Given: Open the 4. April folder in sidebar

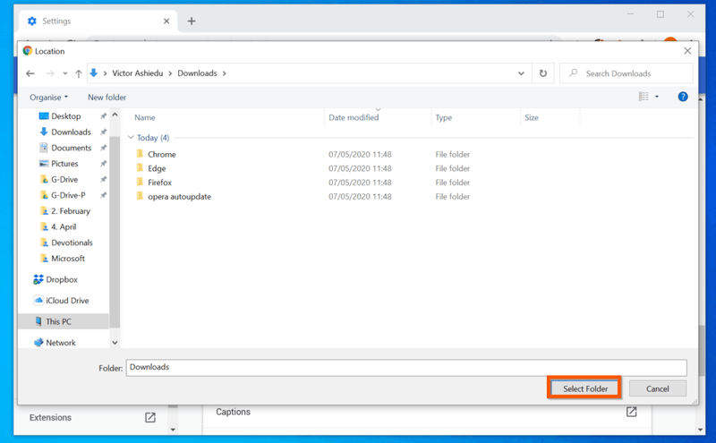Looking at the screenshot, I should pyautogui.click(x=64, y=226).
